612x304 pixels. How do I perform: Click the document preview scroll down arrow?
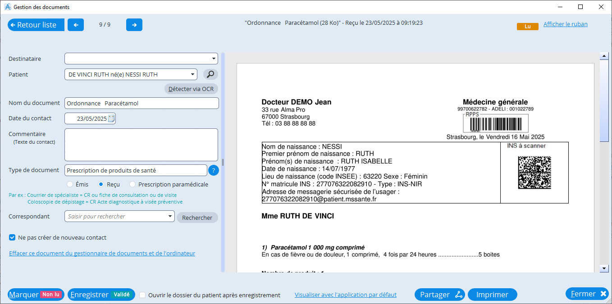coord(604,268)
